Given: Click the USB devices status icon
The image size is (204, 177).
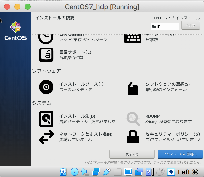Looking at the screenshot, I should click(x=107, y=172).
